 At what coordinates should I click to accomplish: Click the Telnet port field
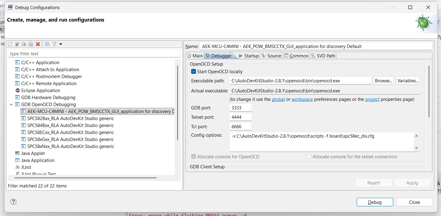[x=241, y=117]
